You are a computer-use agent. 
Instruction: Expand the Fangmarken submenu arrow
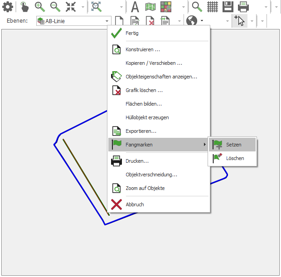point(204,145)
